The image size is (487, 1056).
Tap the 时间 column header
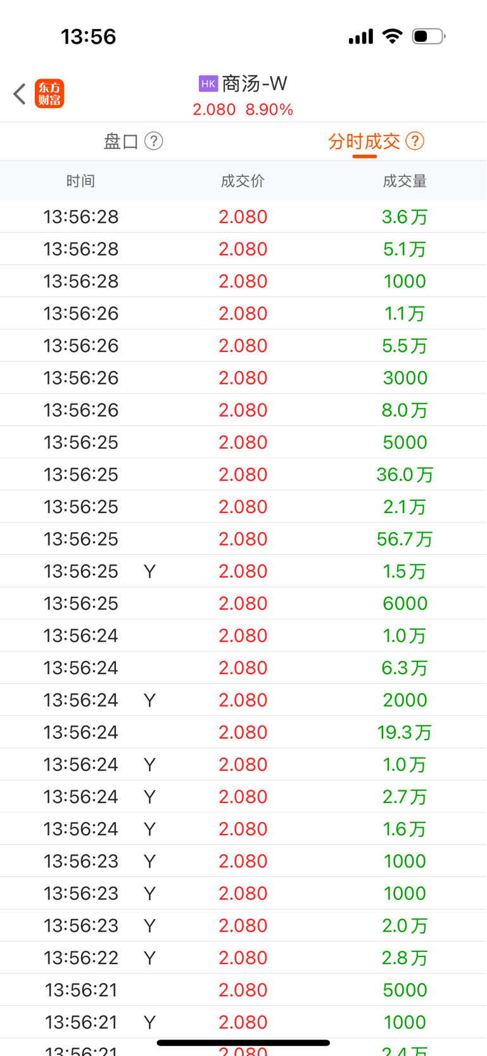point(80,181)
